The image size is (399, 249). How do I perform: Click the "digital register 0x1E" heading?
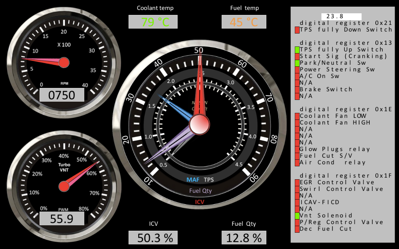pyautogui.click(x=346, y=109)
